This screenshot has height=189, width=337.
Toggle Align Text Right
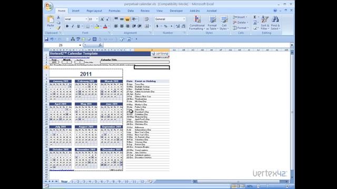(127, 26)
